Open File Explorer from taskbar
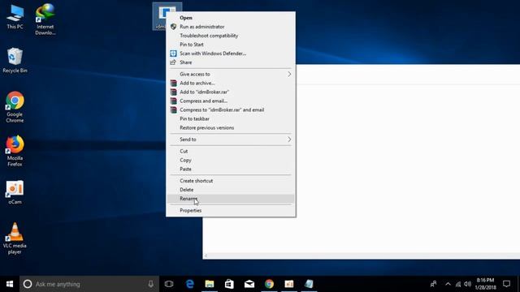Image resolution: width=520 pixels, height=292 pixels. point(210,284)
